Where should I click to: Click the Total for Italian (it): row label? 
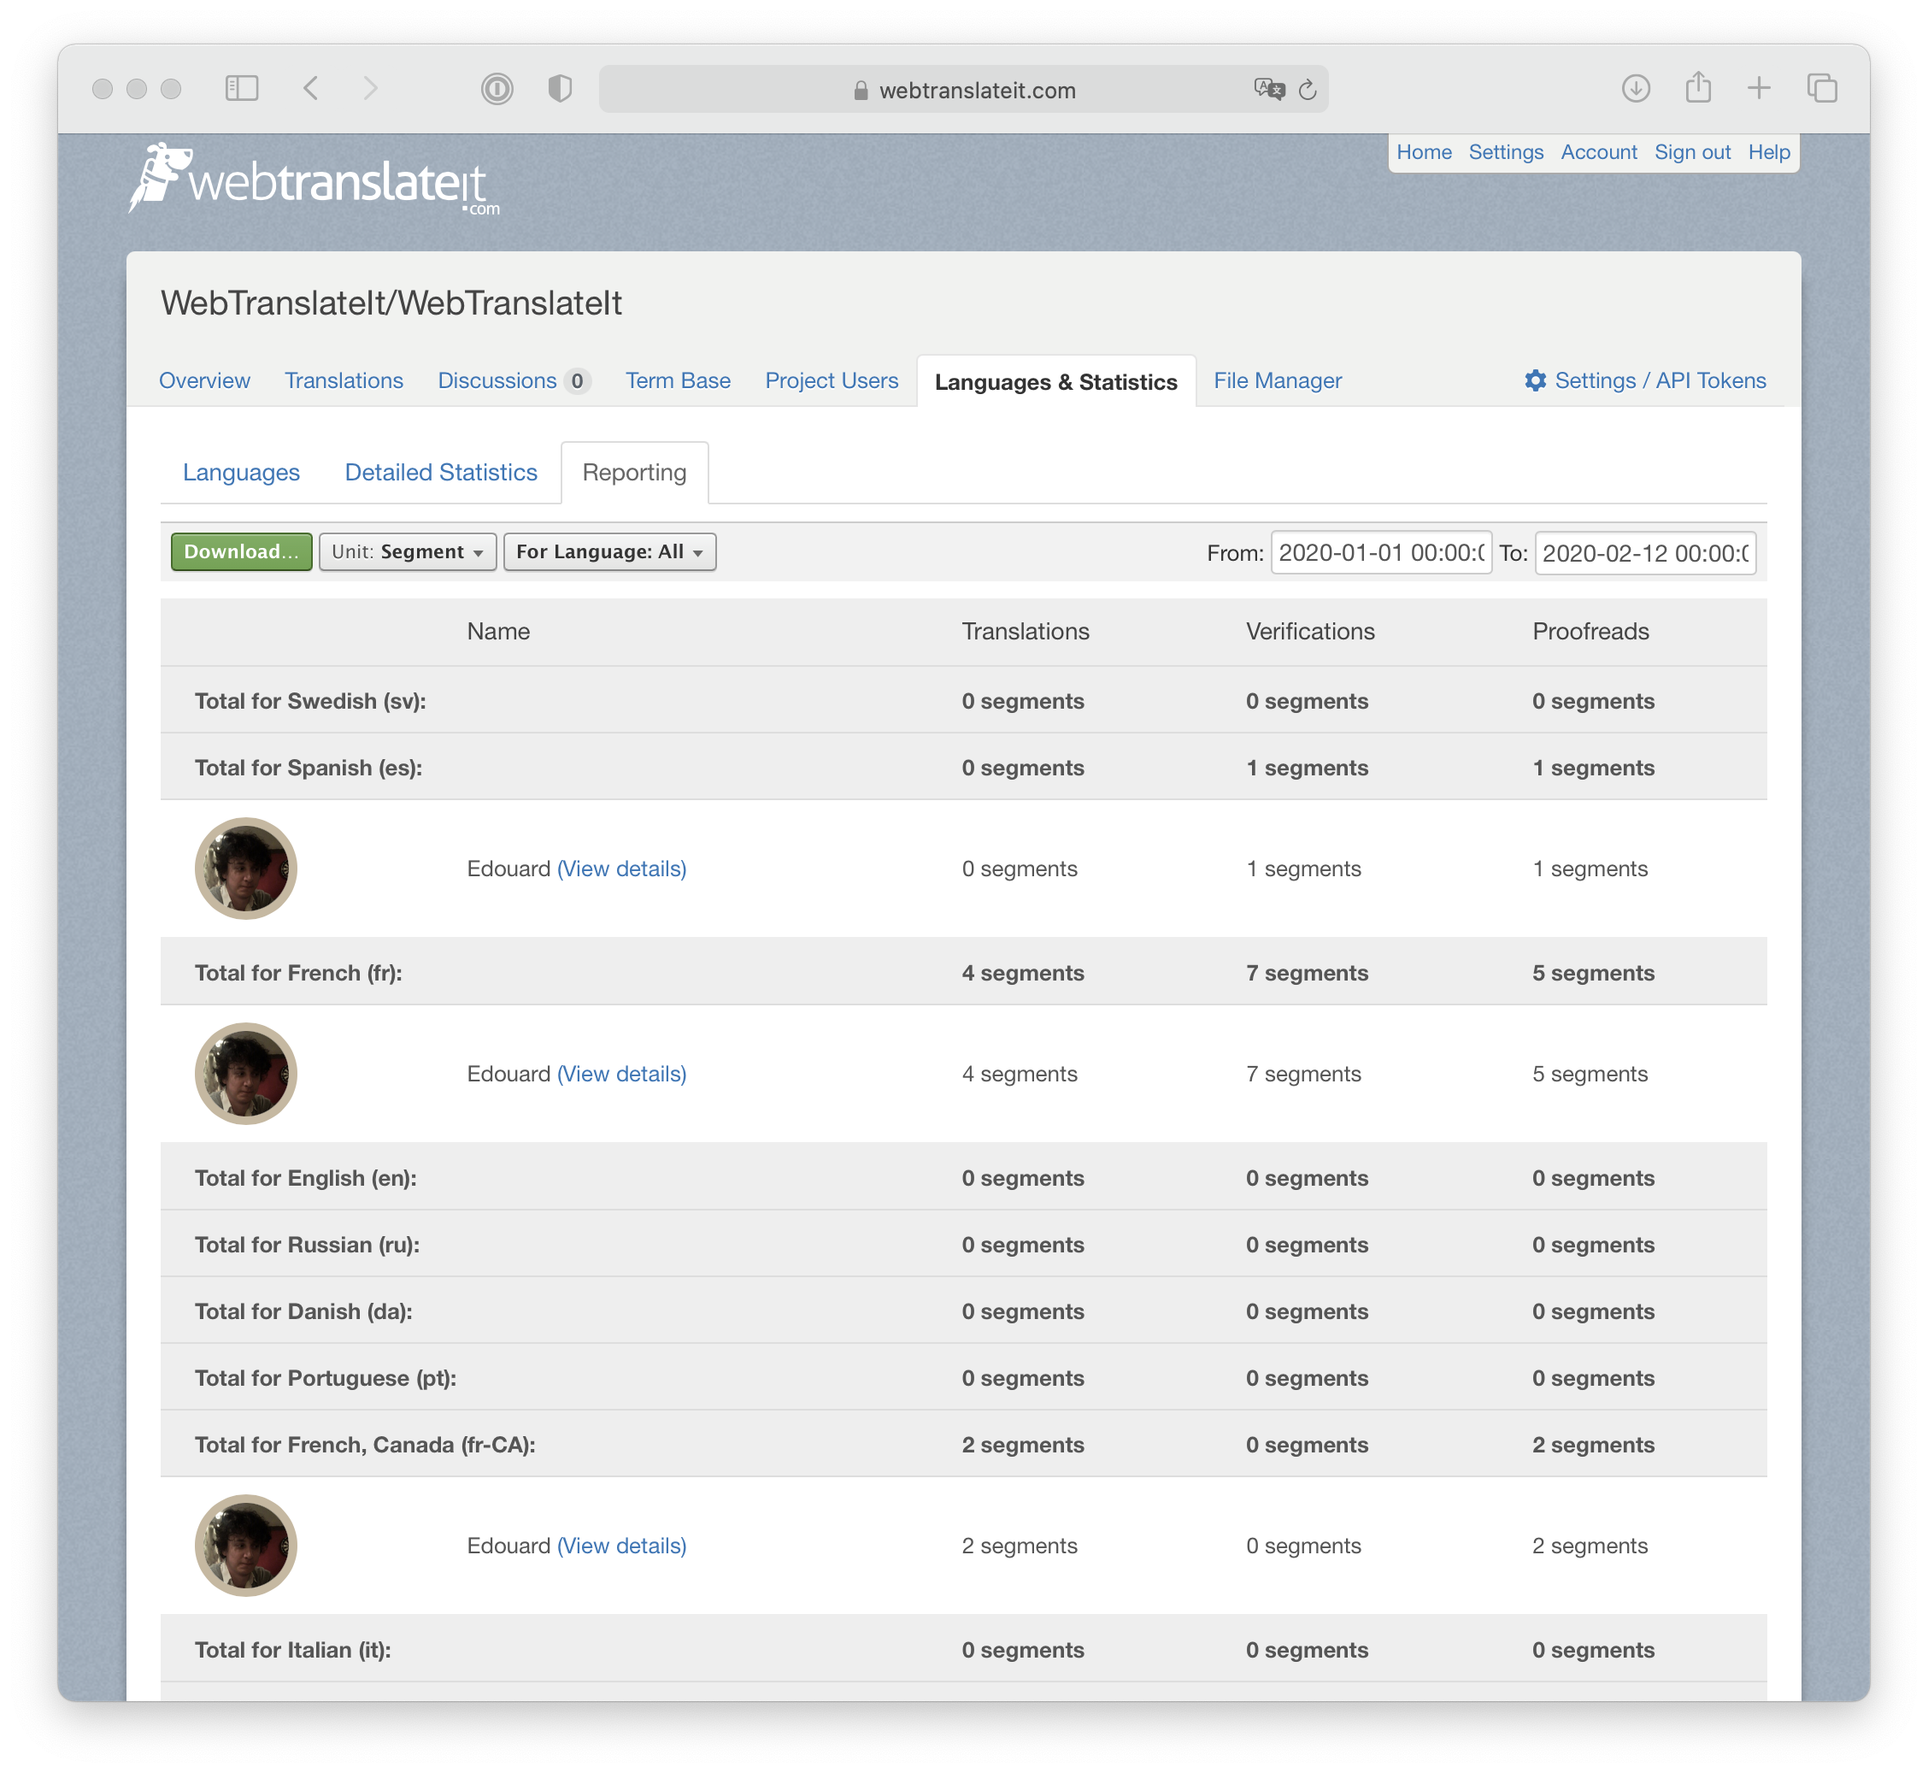click(x=293, y=1650)
